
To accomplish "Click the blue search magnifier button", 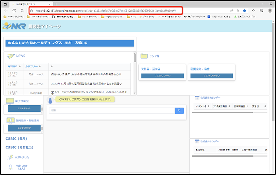I will [179, 110].
